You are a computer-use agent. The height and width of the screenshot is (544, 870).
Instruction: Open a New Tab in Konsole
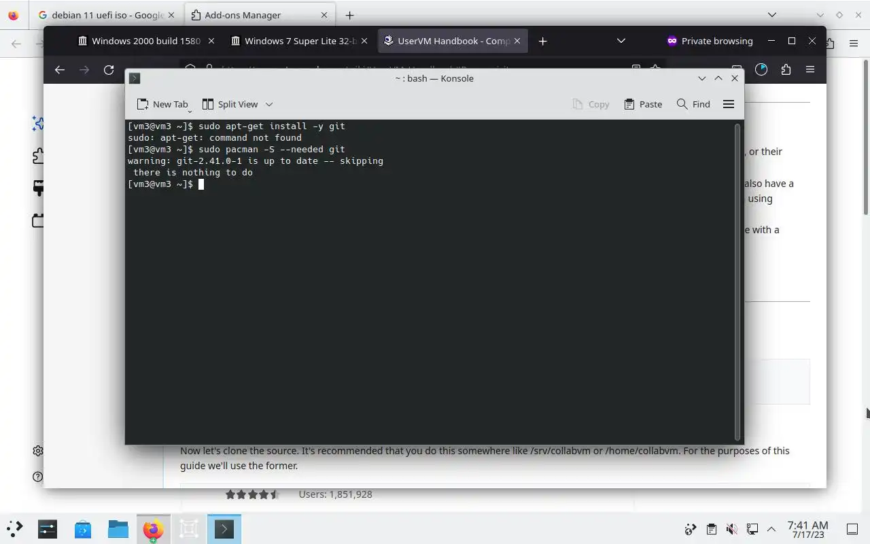[x=162, y=104]
